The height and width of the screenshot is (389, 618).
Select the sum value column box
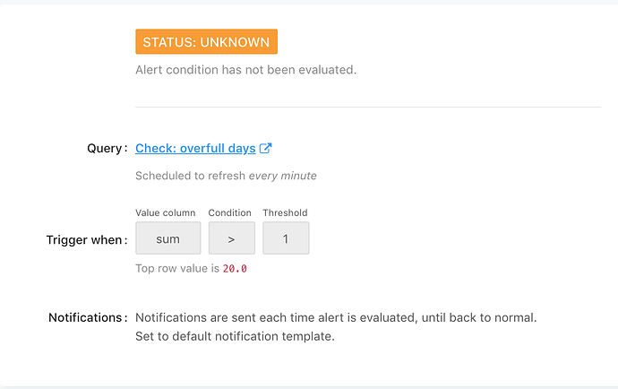pos(168,238)
